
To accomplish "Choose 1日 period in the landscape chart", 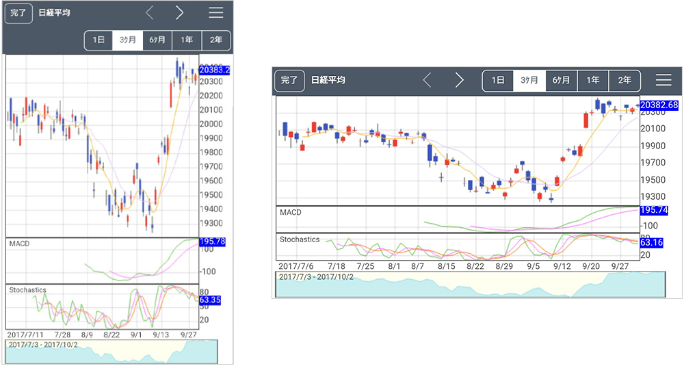I will pos(498,81).
